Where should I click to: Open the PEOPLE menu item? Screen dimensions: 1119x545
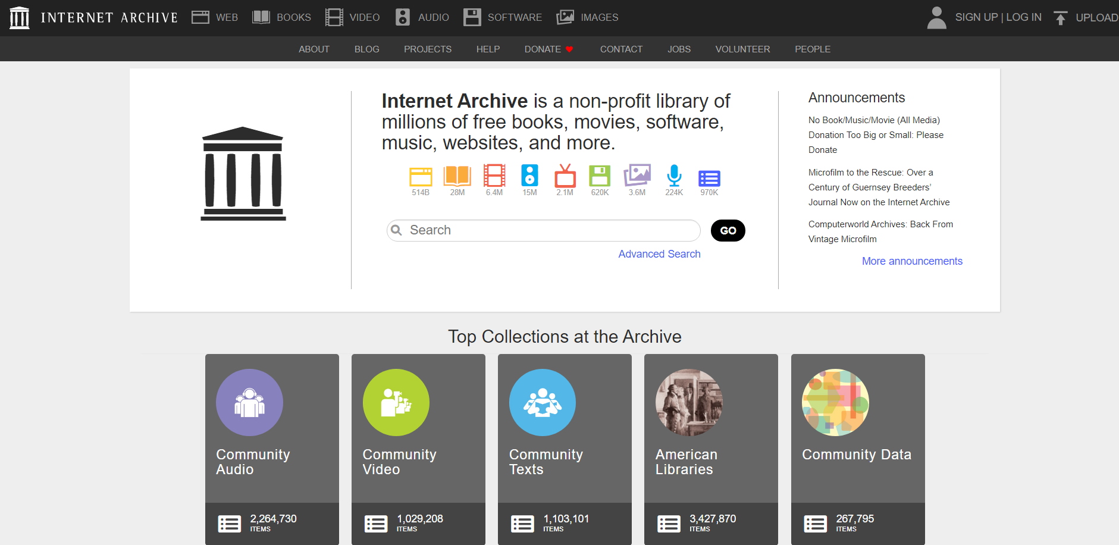813,49
